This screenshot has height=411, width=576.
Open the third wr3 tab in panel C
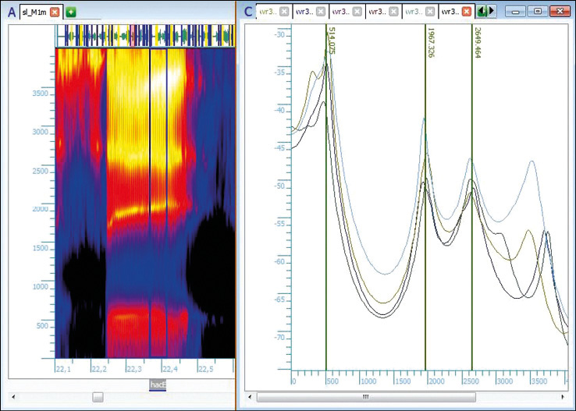tap(339, 12)
